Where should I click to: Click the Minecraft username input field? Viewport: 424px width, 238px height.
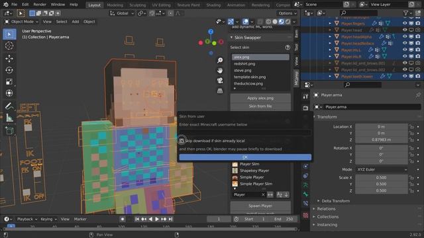click(245, 132)
